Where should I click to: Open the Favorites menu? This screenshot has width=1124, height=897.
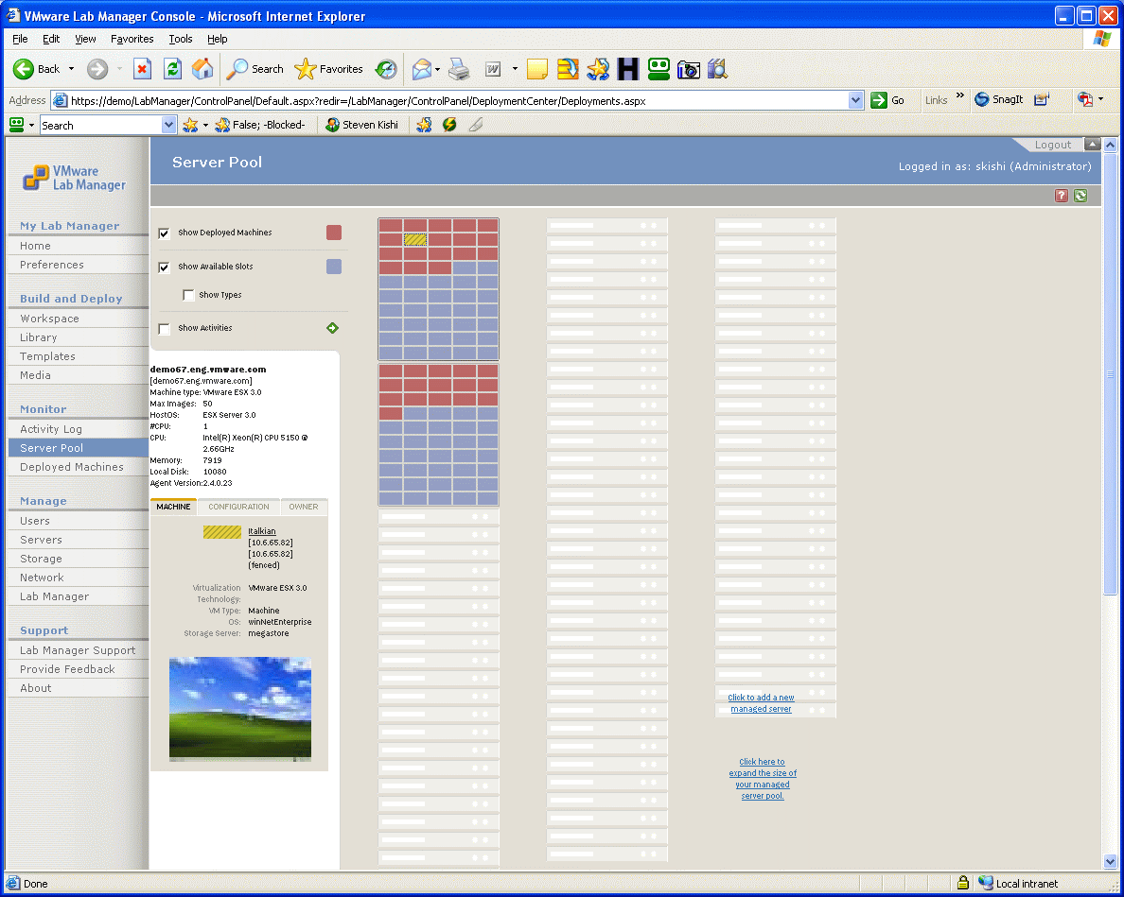coord(132,39)
